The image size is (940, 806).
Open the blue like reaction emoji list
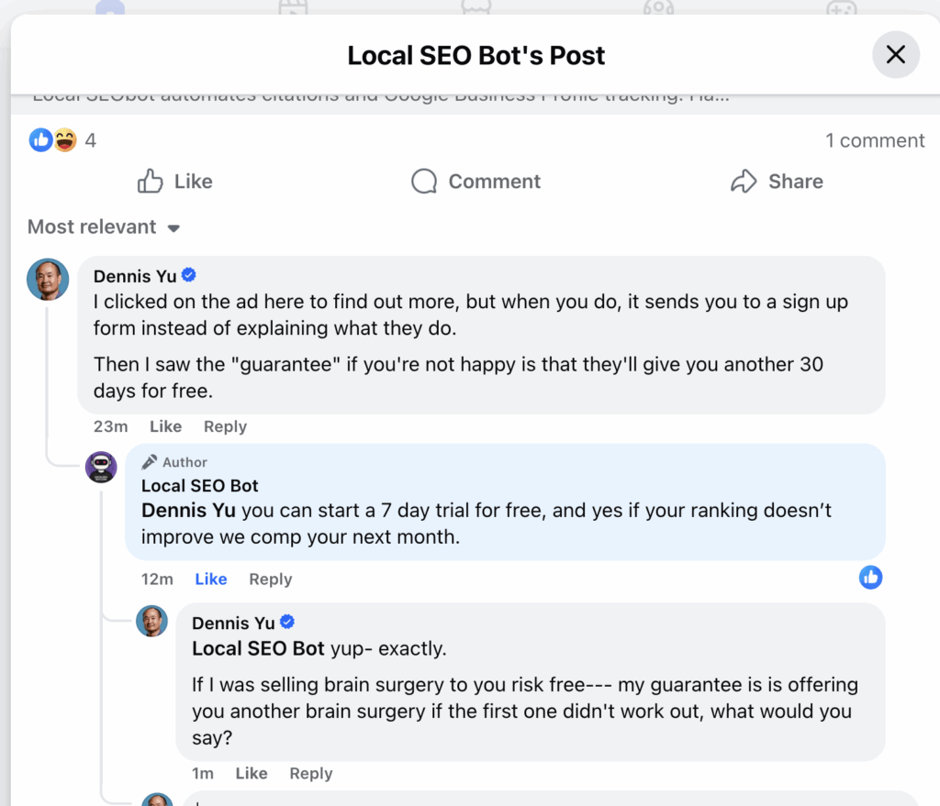point(41,140)
